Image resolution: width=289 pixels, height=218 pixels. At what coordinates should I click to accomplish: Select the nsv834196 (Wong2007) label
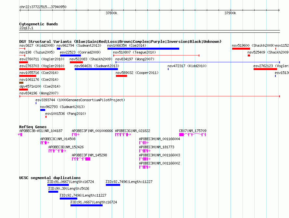click(x=39, y=93)
